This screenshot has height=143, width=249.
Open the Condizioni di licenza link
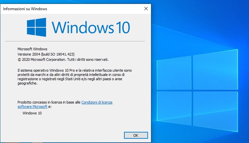click(97, 102)
